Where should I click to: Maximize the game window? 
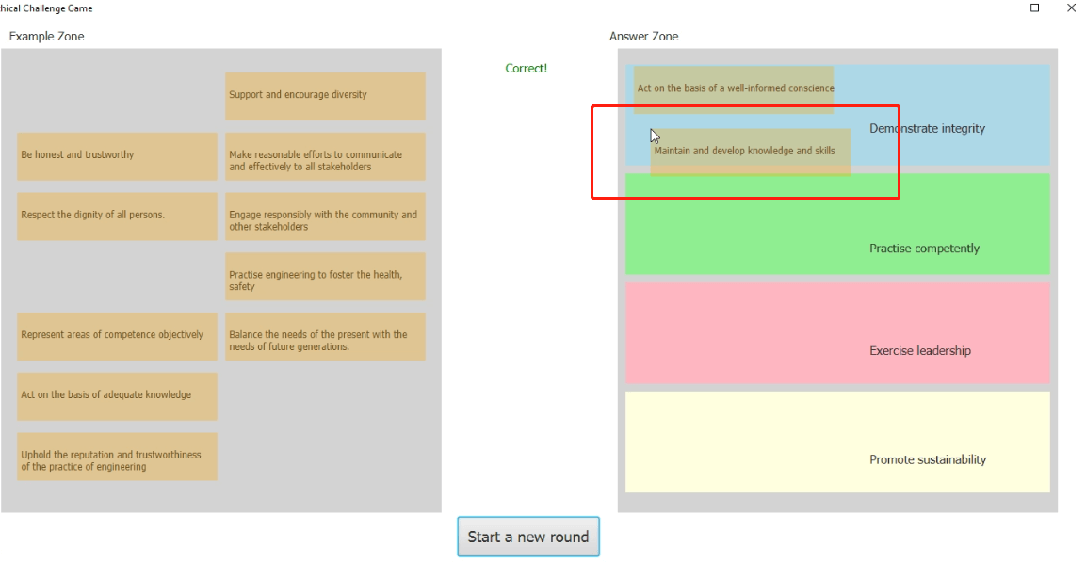[1034, 8]
